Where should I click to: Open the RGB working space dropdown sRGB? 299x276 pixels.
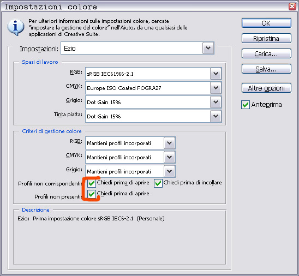[153, 74]
